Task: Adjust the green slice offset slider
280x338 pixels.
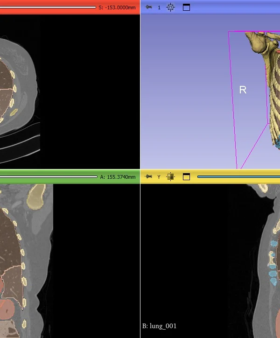Action: 49,177
